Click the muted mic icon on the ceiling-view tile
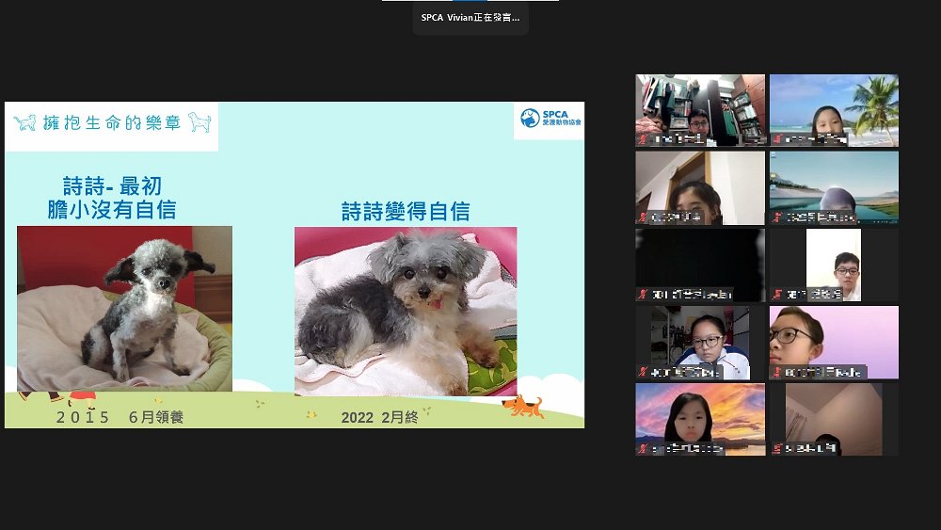This screenshot has height=530, width=941. pos(777,449)
